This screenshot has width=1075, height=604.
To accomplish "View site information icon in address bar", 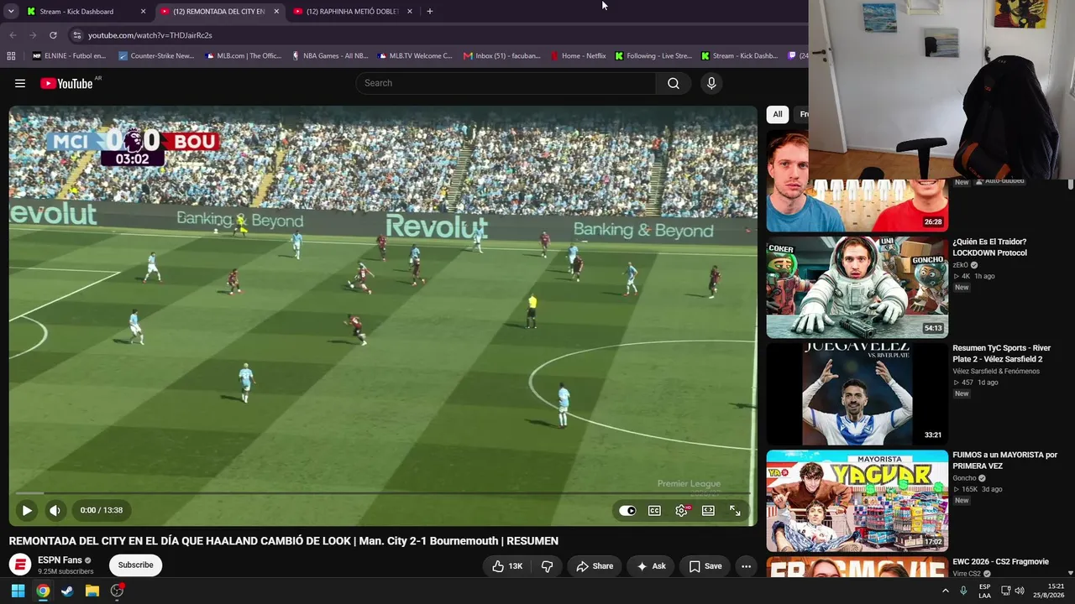I will pyautogui.click(x=77, y=35).
